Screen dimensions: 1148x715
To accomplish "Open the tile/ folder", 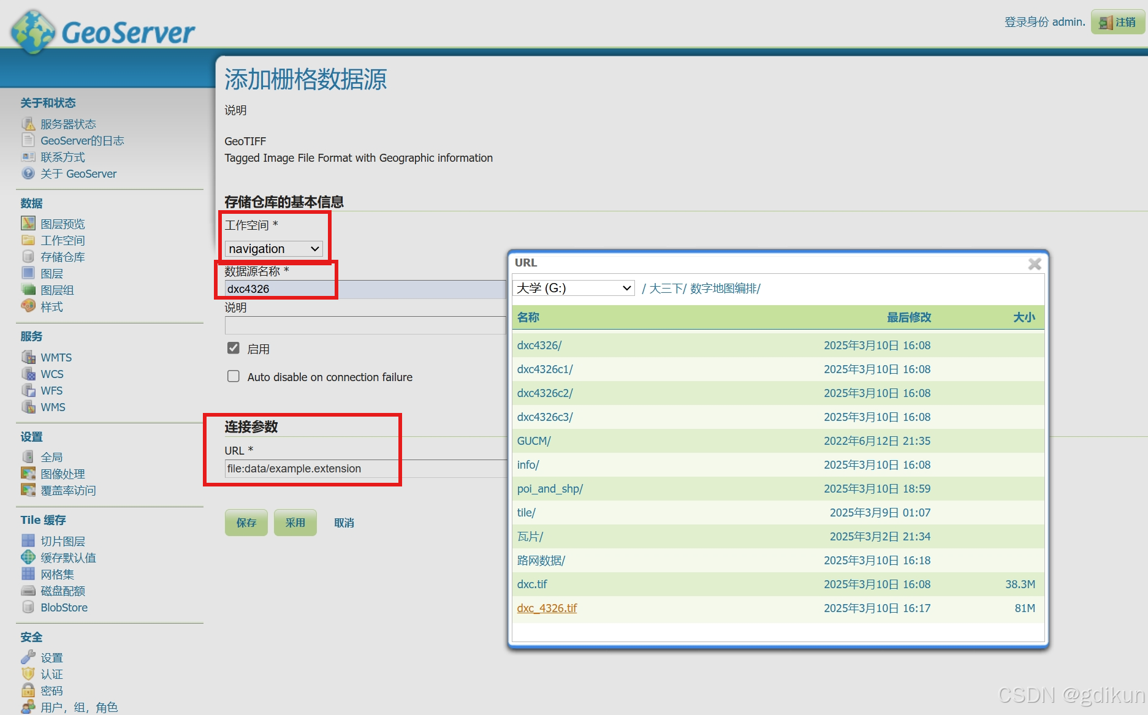I will tap(526, 513).
